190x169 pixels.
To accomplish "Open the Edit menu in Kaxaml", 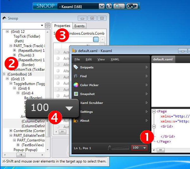I will 89,59.
